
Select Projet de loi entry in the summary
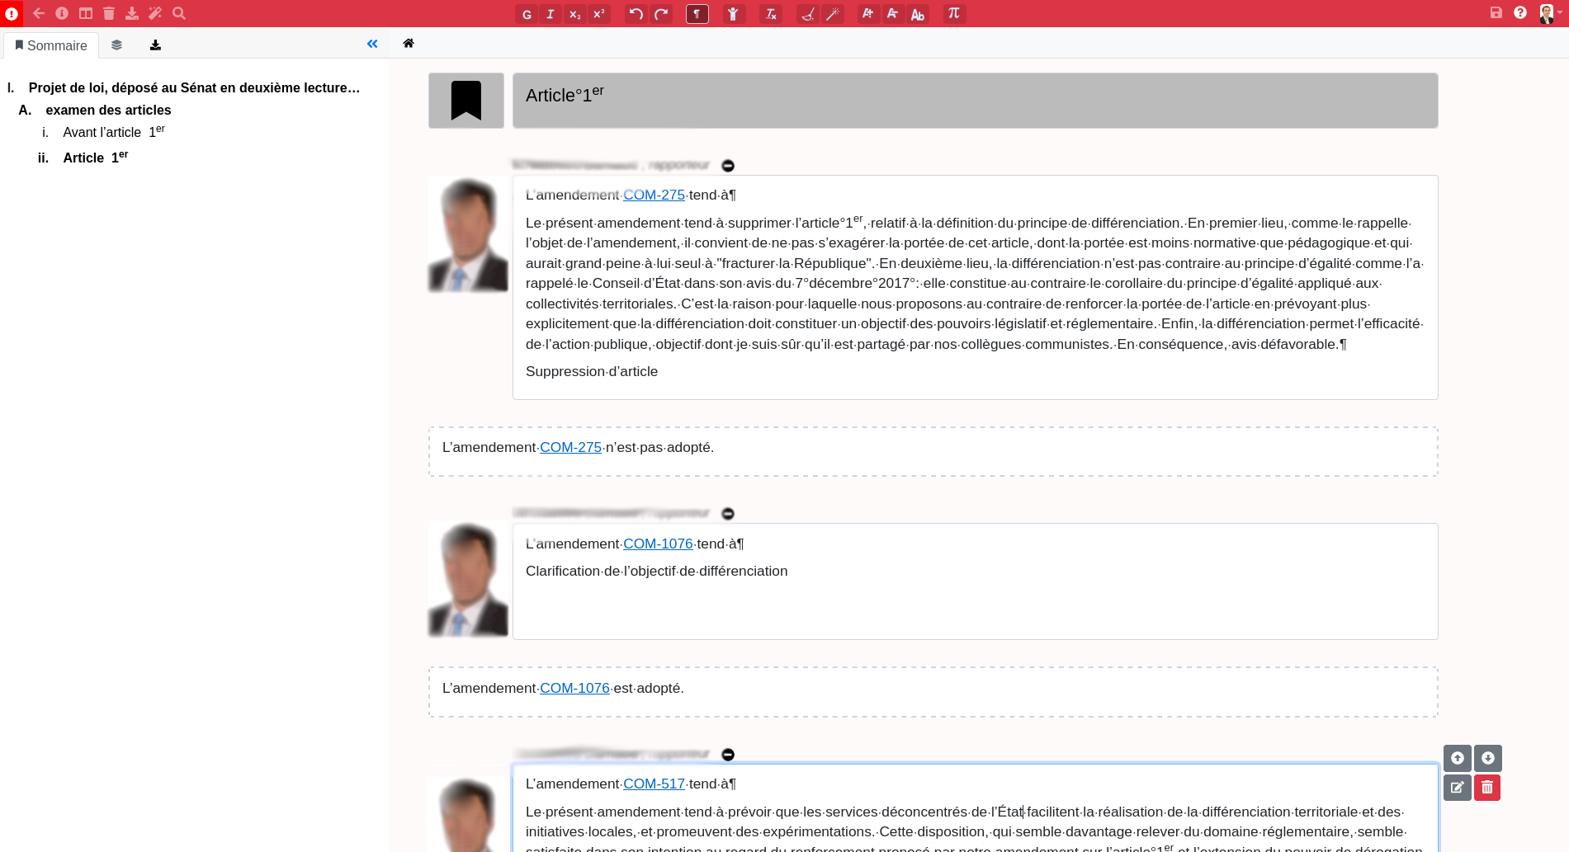(x=194, y=88)
